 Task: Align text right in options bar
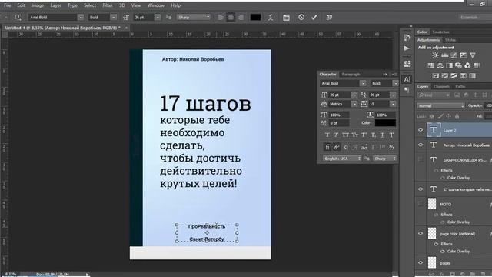pos(241,17)
